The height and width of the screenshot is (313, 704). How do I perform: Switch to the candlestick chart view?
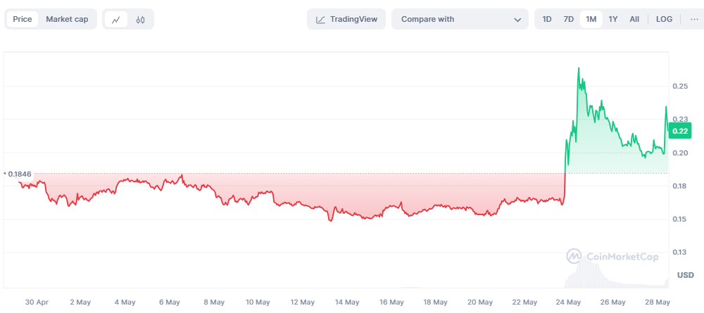[140, 20]
